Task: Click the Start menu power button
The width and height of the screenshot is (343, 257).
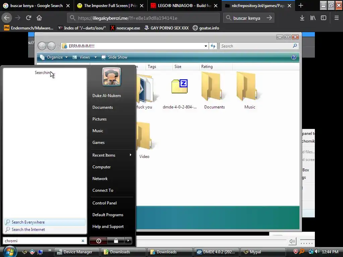Action: 98,241
